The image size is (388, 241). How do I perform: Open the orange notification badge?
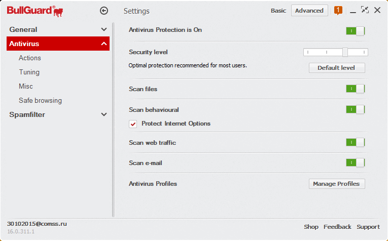tap(338, 10)
